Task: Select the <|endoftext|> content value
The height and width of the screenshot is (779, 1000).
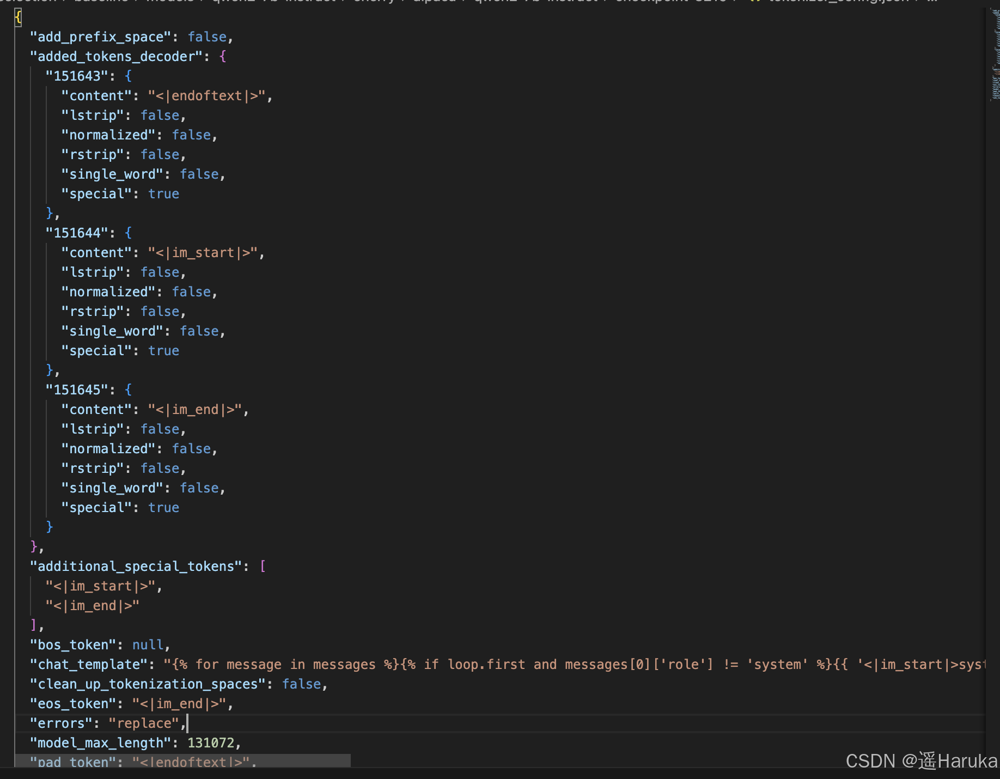Action: point(209,95)
